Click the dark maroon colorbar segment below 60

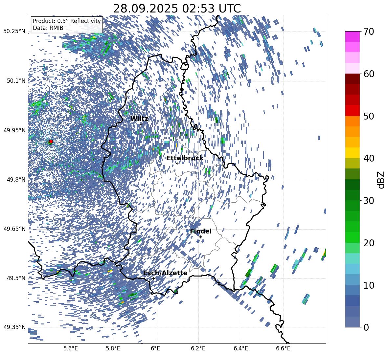point(353,79)
